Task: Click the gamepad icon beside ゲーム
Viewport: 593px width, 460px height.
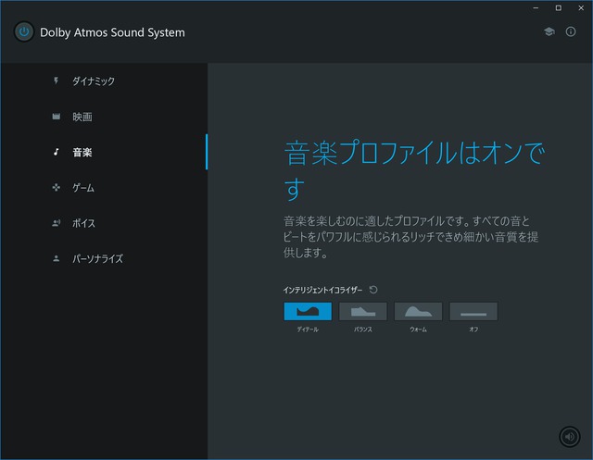Action: pos(57,188)
